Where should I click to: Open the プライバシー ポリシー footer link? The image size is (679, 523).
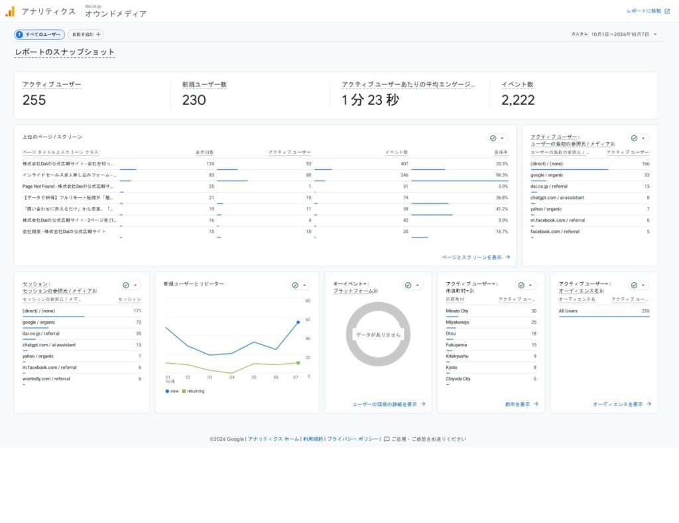coord(353,439)
